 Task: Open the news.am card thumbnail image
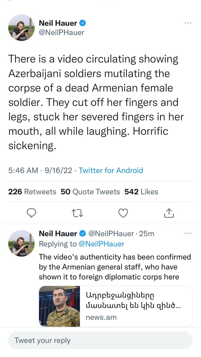(60, 306)
